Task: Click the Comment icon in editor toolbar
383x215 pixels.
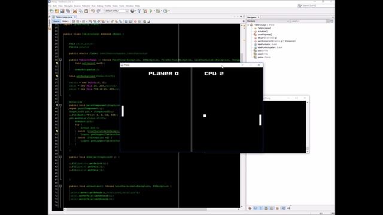Action: (145, 21)
